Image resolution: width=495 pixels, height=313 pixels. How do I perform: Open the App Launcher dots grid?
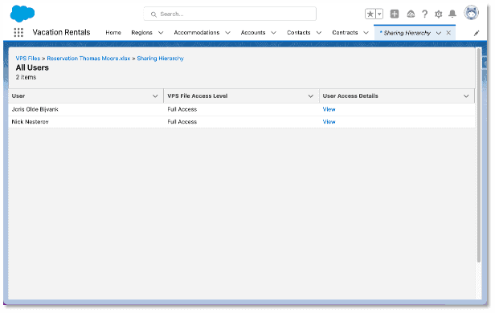[18, 32]
